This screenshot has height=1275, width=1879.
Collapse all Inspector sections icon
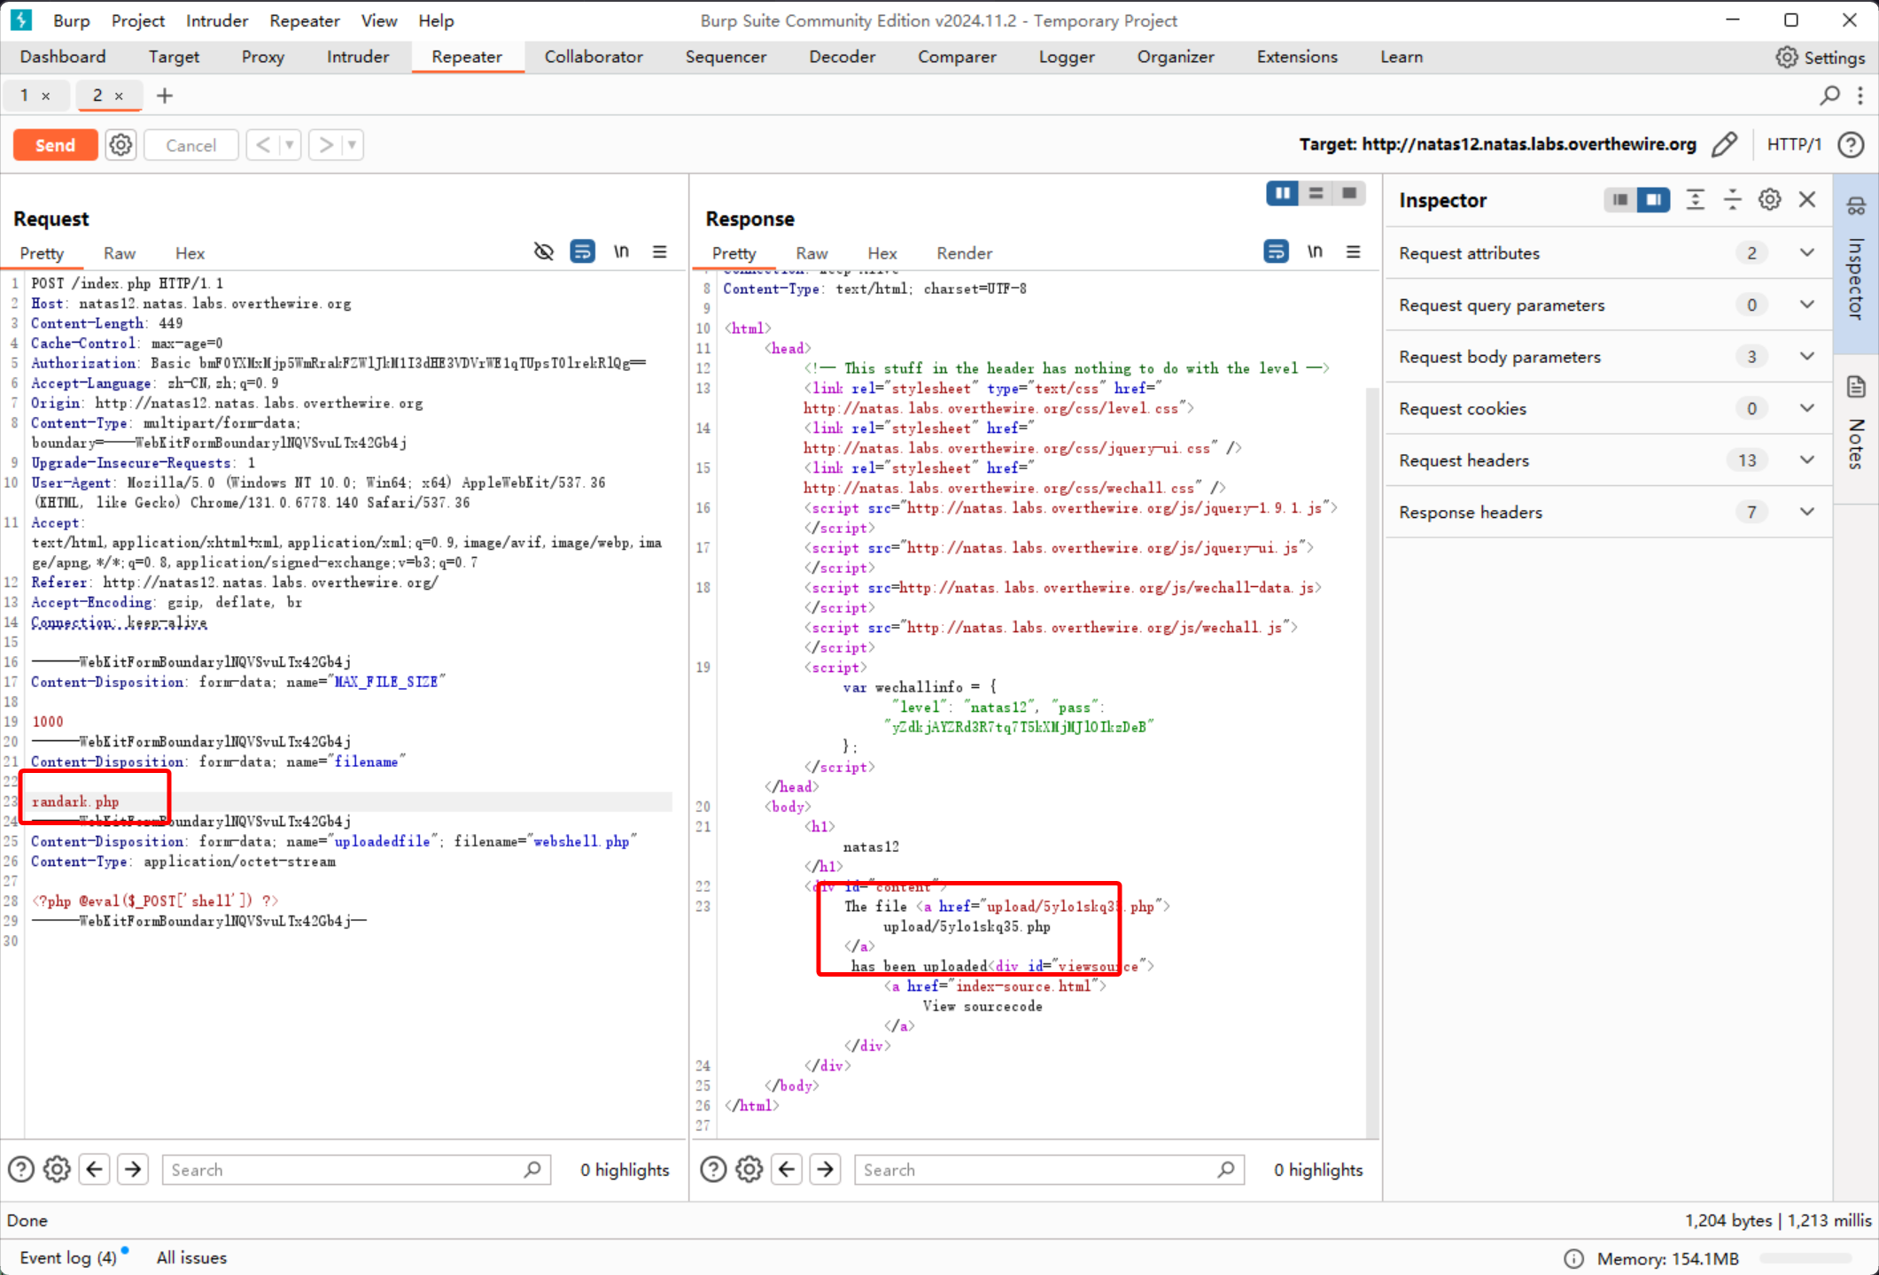1732,200
